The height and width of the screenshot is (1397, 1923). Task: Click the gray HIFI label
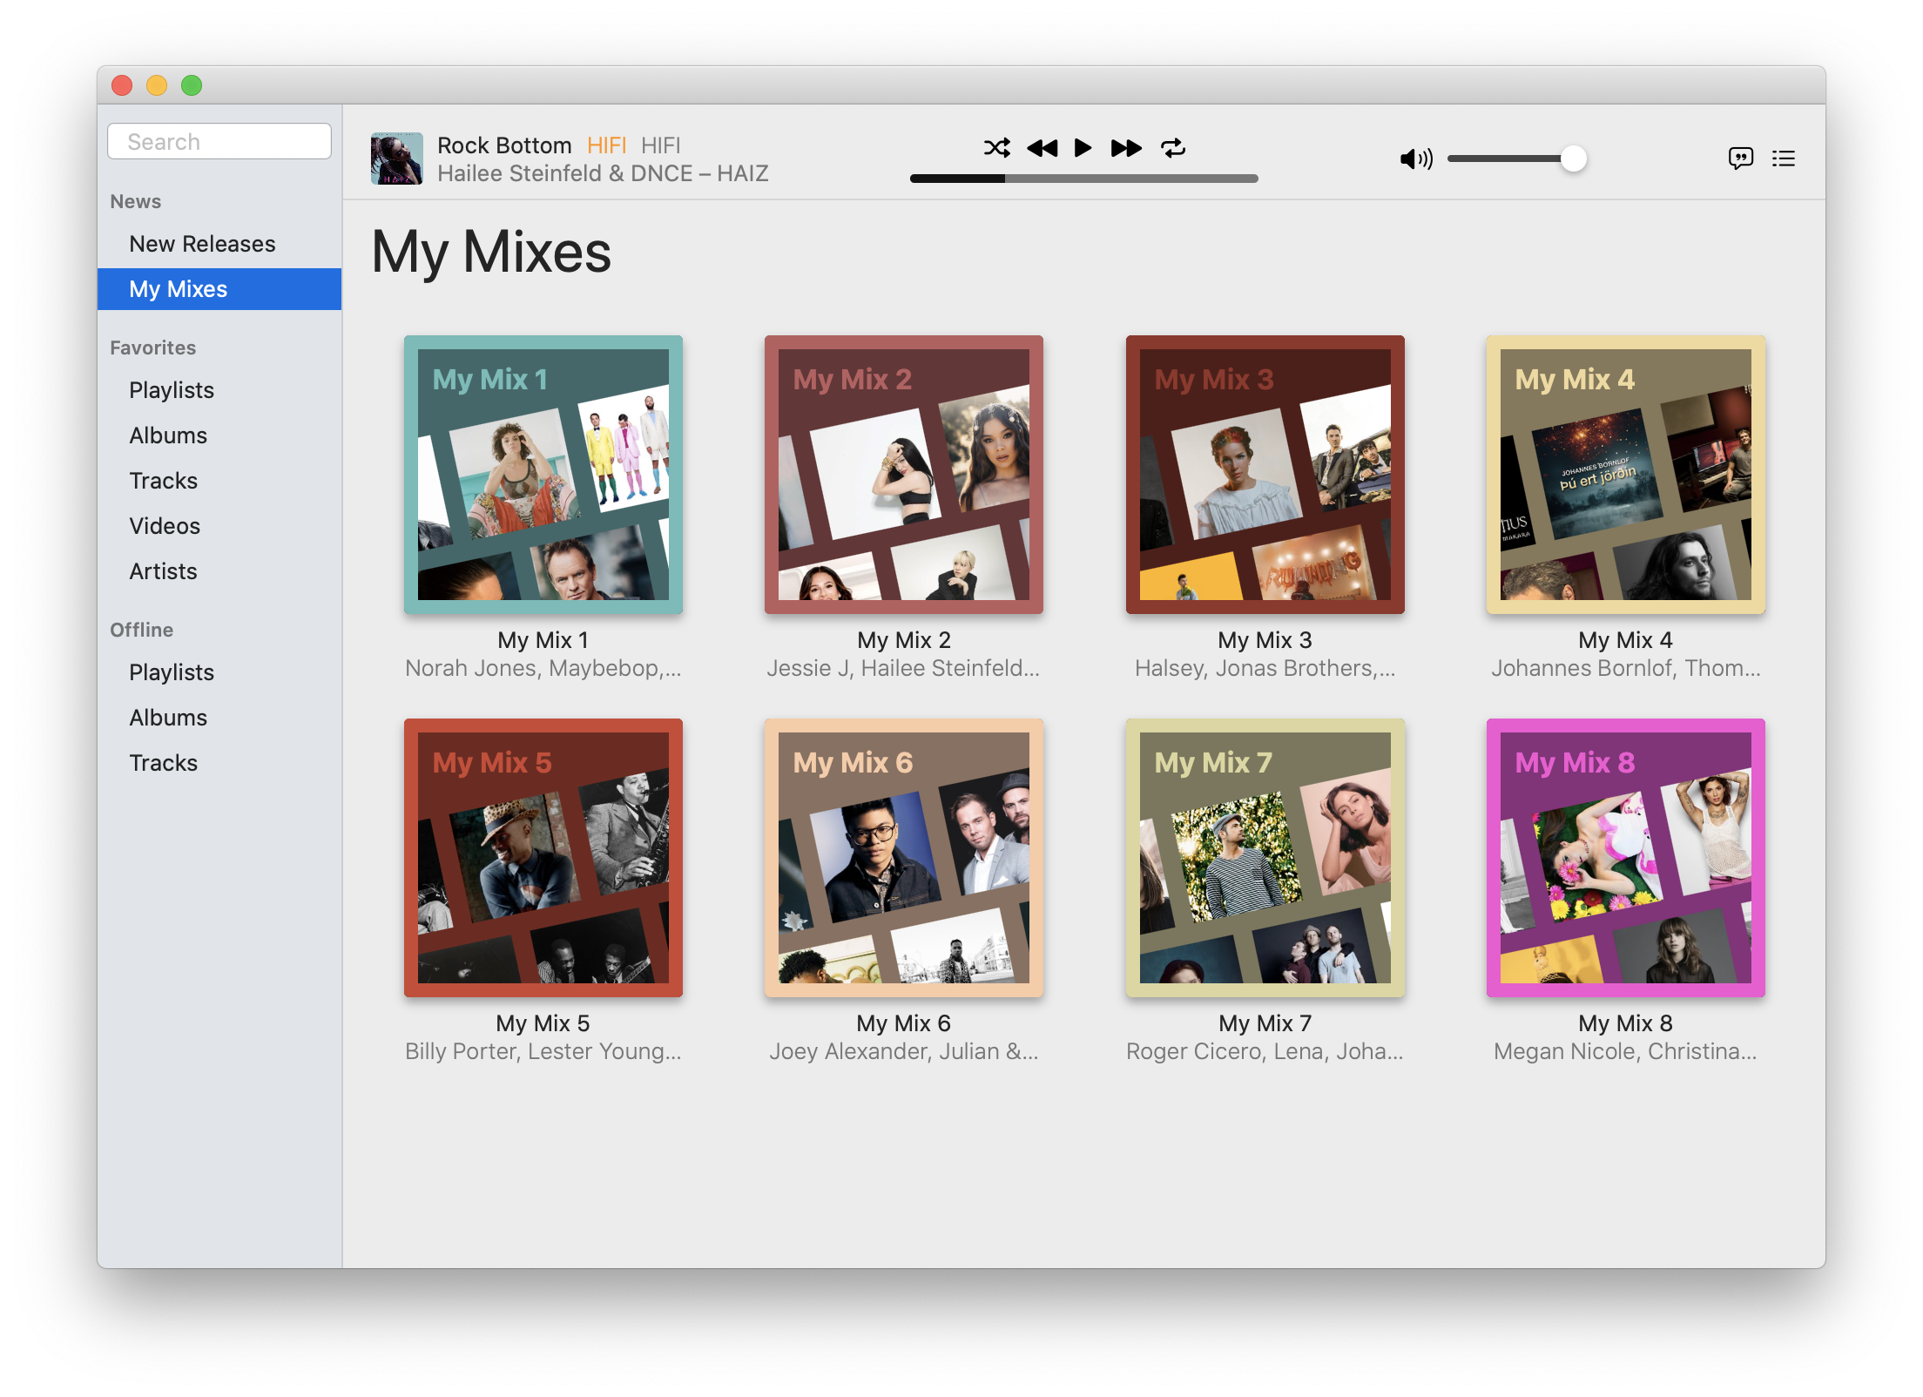(x=661, y=145)
